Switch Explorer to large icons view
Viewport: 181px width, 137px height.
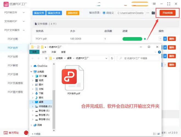(159, 134)
